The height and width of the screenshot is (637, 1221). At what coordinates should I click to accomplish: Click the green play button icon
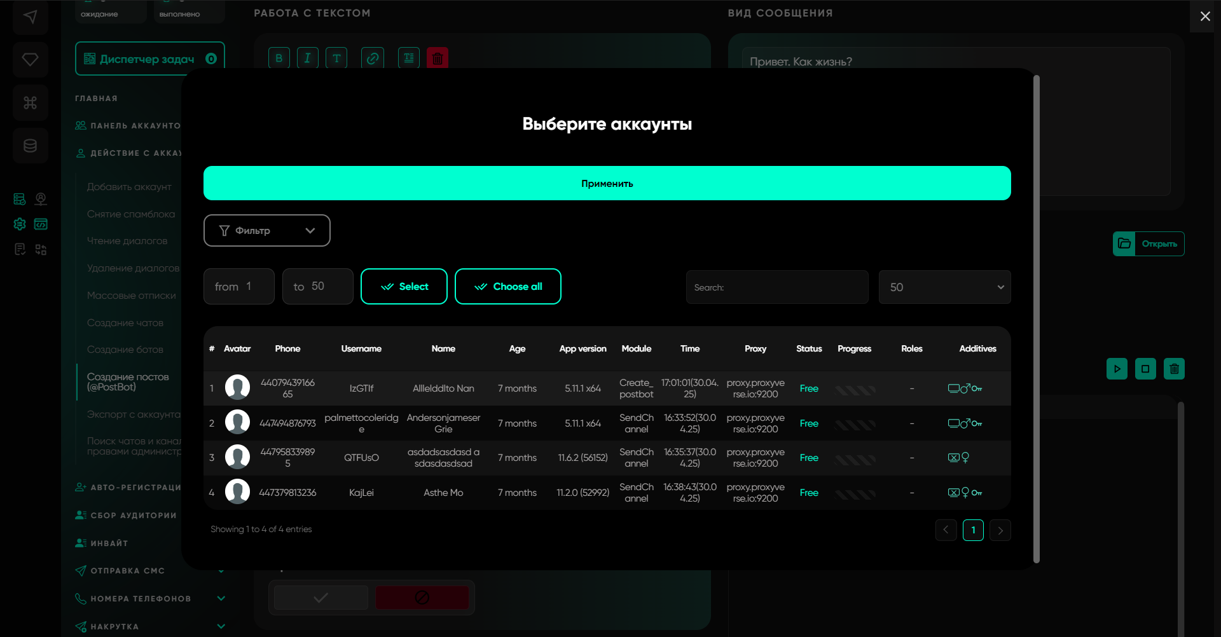(1117, 369)
